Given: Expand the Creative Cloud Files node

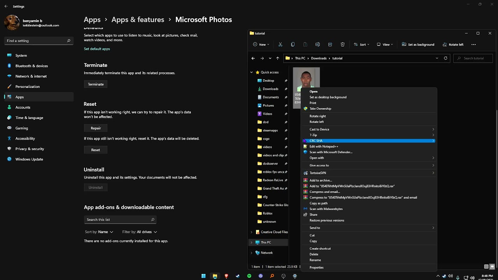Looking at the screenshot, I should pyautogui.click(x=251, y=232).
